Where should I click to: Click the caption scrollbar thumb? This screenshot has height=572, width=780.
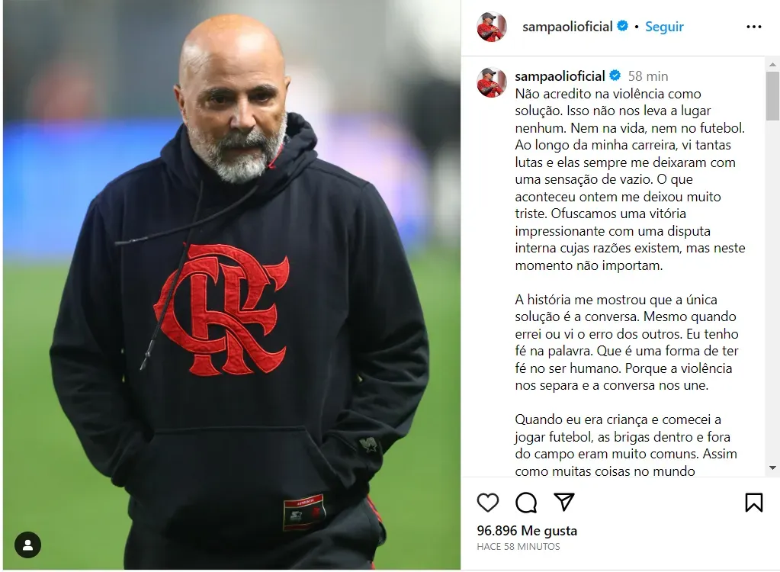click(772, 96)
